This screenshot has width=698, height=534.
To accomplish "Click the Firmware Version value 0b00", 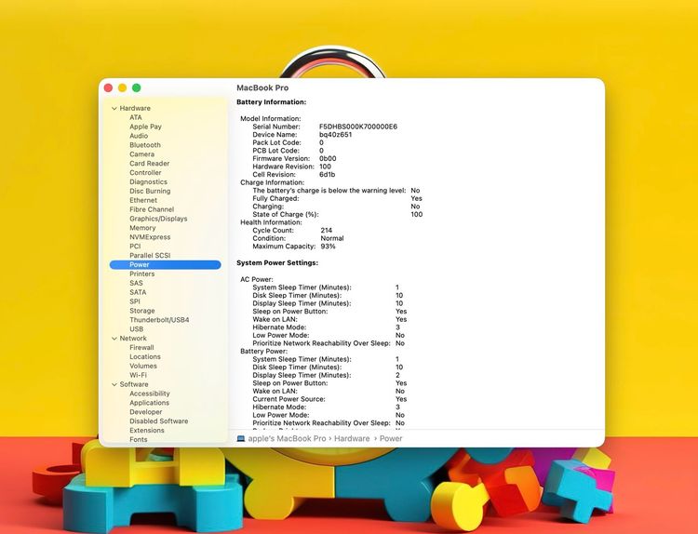I will click(x=329, y=158).
